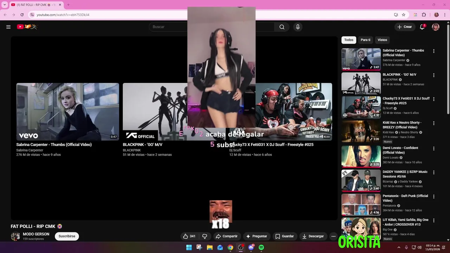Show hidden system tray icons
Screen dimensions: 450x253
tap(399, 247)
